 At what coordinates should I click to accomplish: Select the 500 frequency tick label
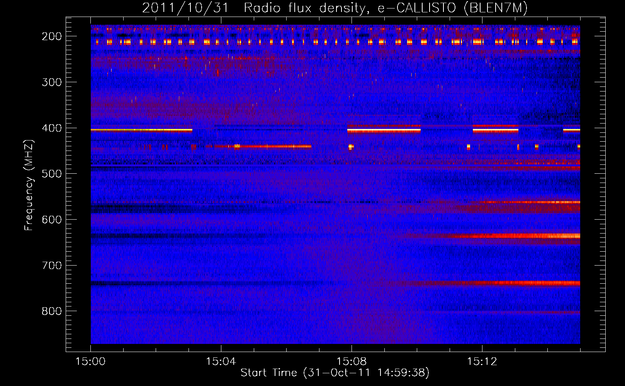(x=52, y=174)
